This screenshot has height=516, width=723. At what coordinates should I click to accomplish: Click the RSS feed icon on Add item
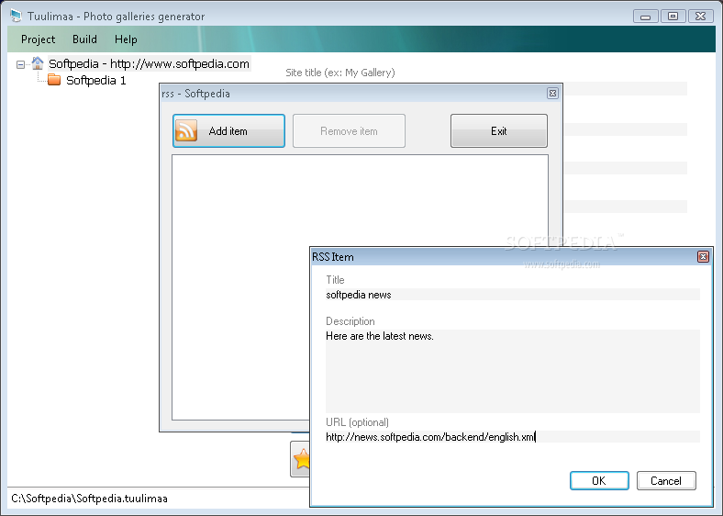pos(186,130)
